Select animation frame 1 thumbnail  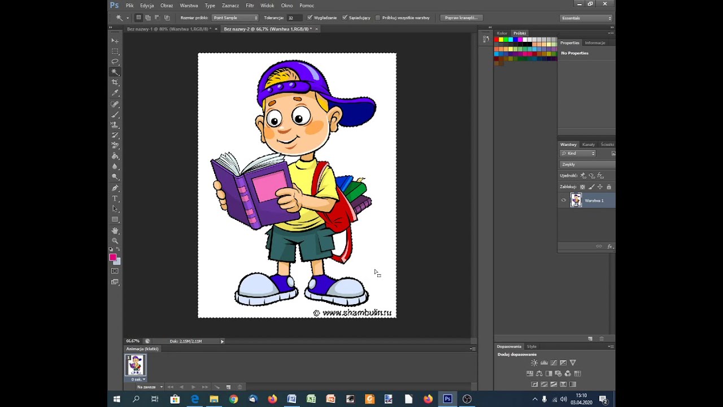click(136, 365)
